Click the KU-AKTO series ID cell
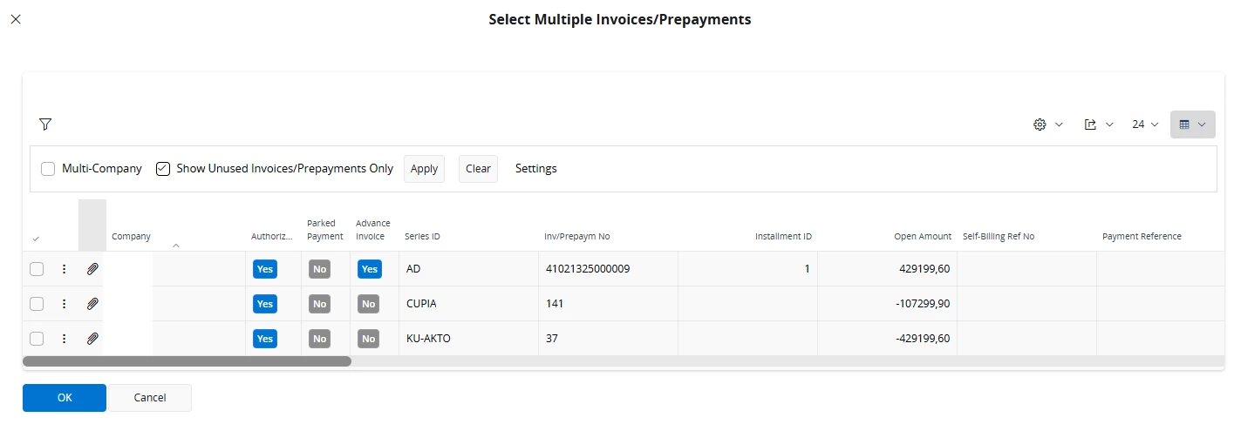Image resolution: width=1234 pixels, height=431 pixels. (x=468, y=339)
